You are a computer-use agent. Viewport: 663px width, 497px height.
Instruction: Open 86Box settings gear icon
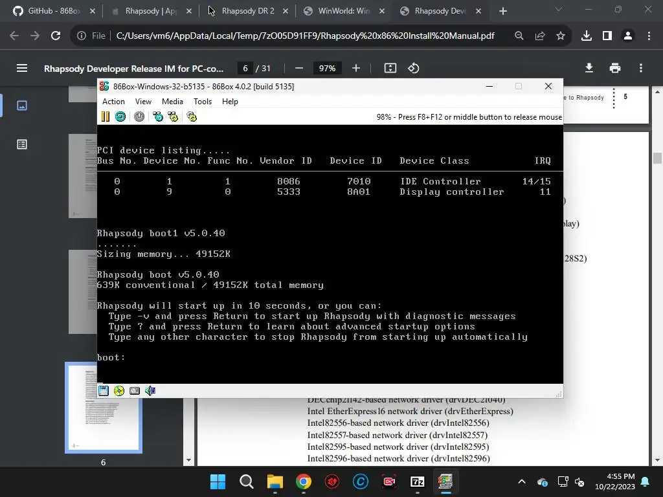click(192, 116)
